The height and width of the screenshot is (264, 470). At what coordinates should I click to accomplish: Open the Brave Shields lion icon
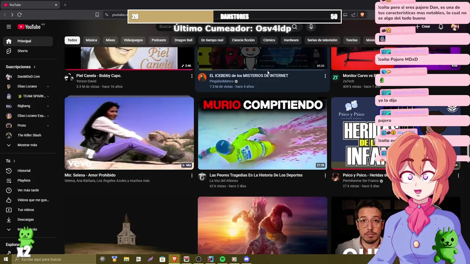click(362, 15)
